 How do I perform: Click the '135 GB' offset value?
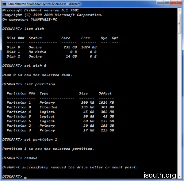[107, 121]
